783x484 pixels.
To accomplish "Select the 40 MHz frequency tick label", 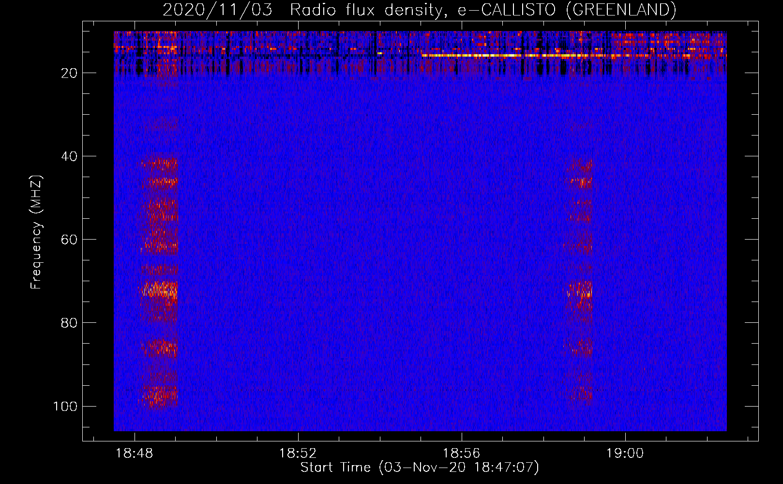I will tap(69, 156).
